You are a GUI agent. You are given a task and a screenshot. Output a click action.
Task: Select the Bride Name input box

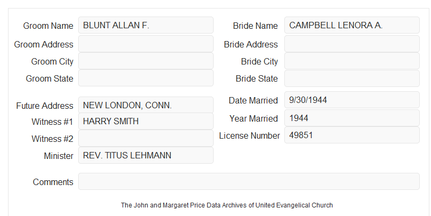pos(352,25)
